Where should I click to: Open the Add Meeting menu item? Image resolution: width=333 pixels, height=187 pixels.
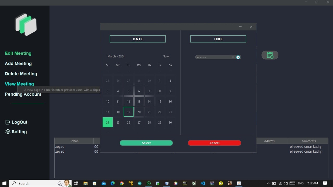(x=18, y=63)
